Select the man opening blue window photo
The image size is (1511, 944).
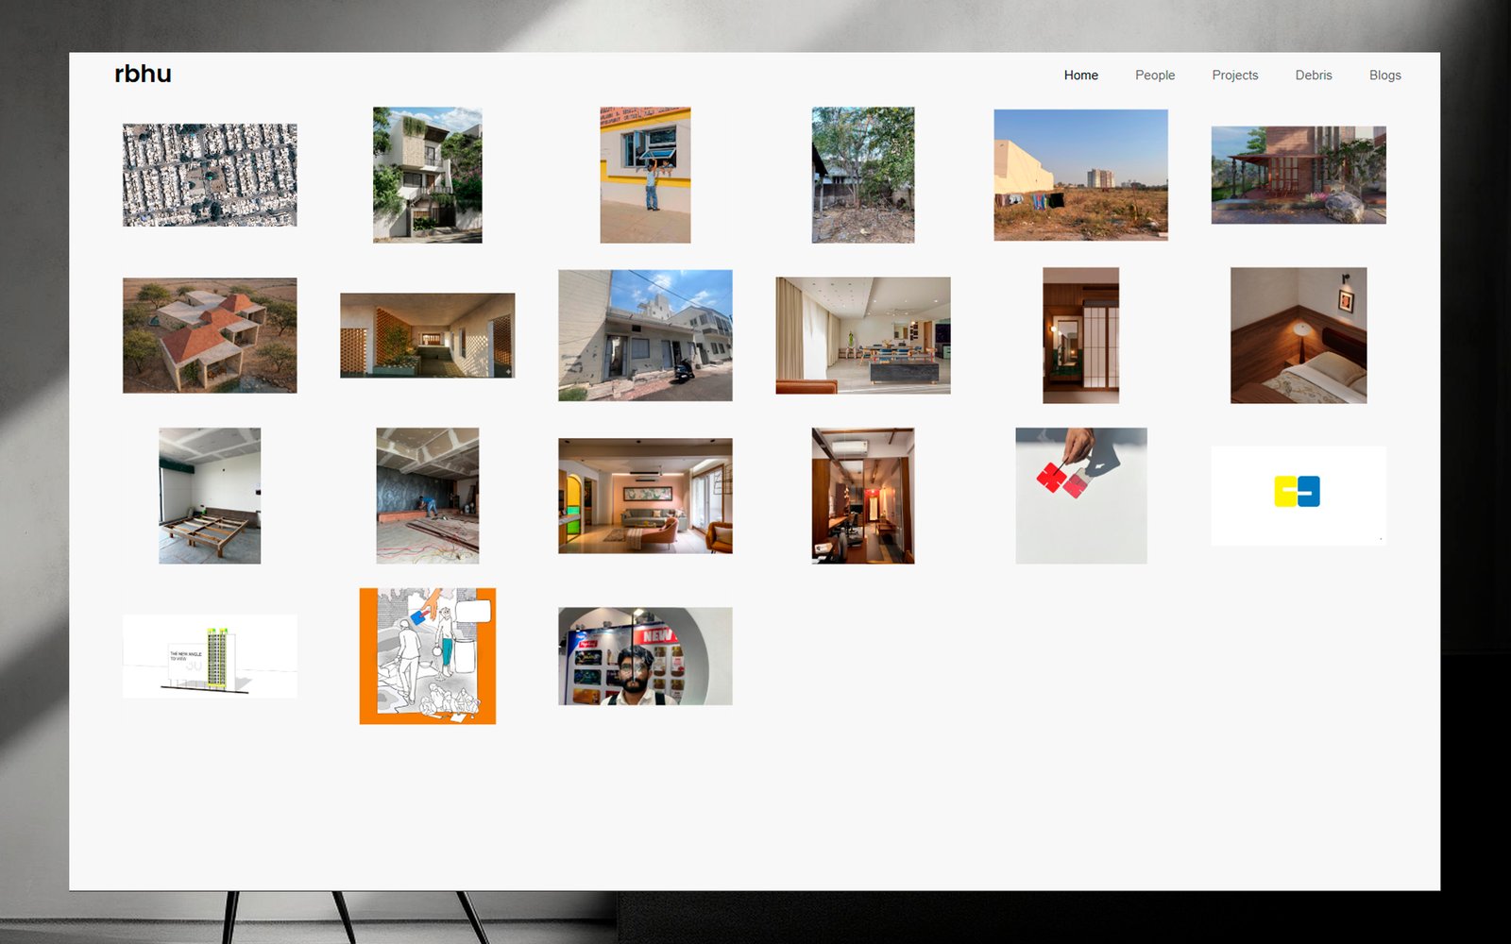click(x=645, y=175)
